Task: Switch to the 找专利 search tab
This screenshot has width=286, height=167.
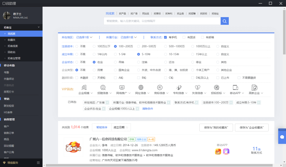Action: (x=169, y=14)
